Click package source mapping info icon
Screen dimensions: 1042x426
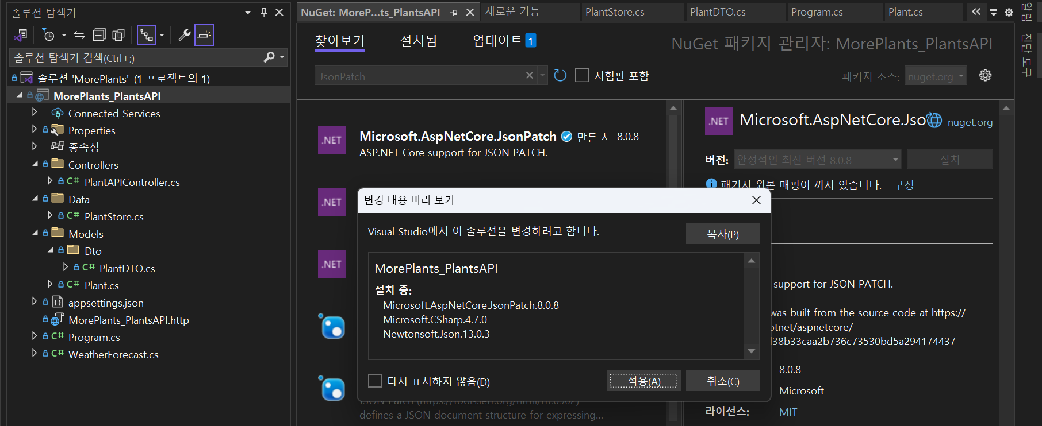coord(711,184)
